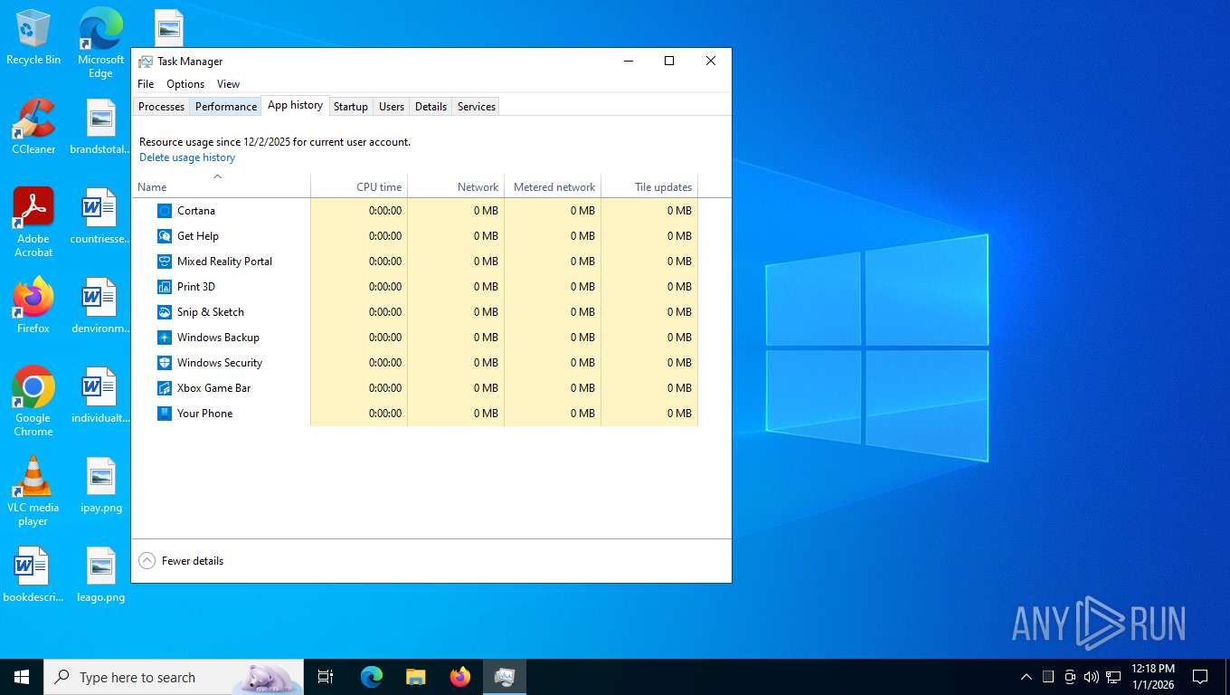Select leago.png desktop file
Image resolution: width=1230 pixels, height=695 pixels.
100,575
